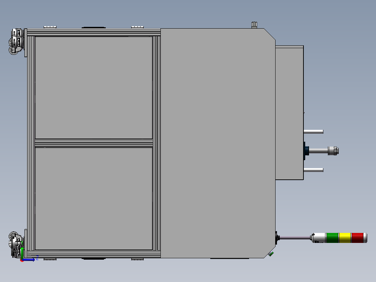
Task: Select the upper transparent panel in the aluminum frame
Action: [x=94, y=88]
